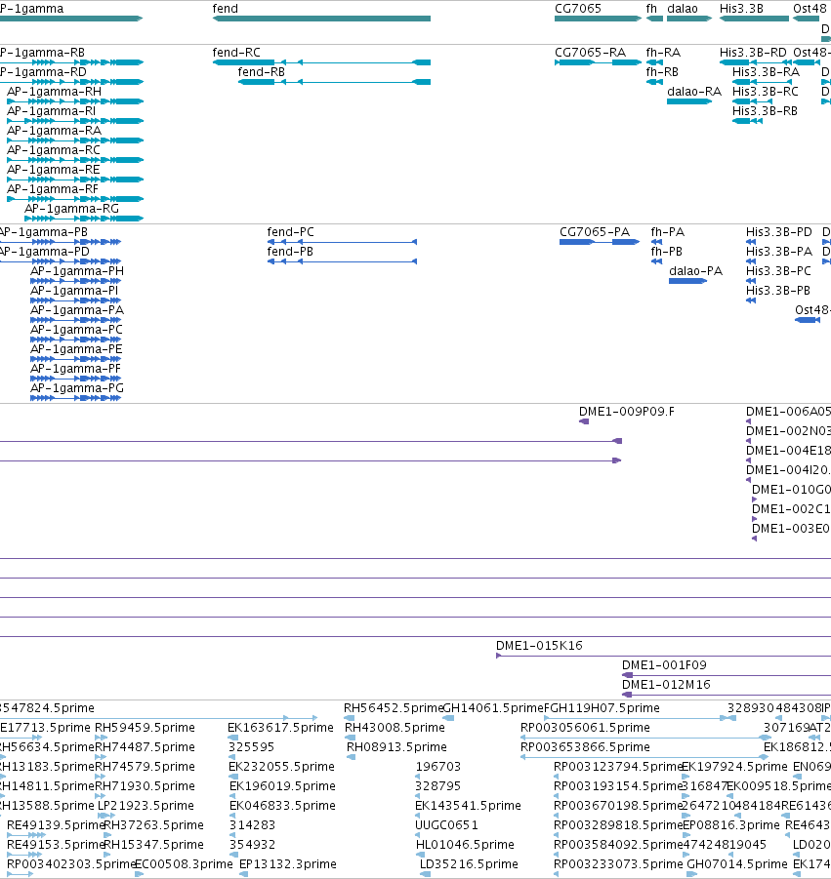Viewport: 831px width, 879px height.
Task: Click the EK163617.5prime EST
Action: click(231, 738)
